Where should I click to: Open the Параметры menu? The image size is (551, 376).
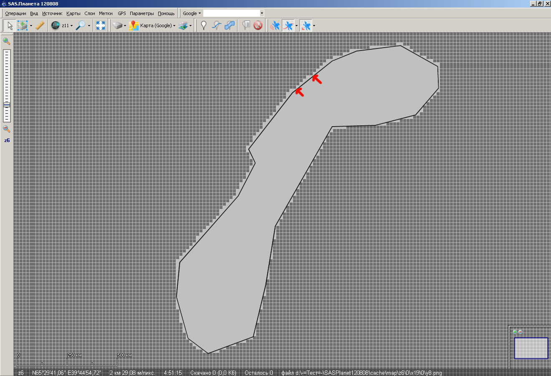coord(142,13)
